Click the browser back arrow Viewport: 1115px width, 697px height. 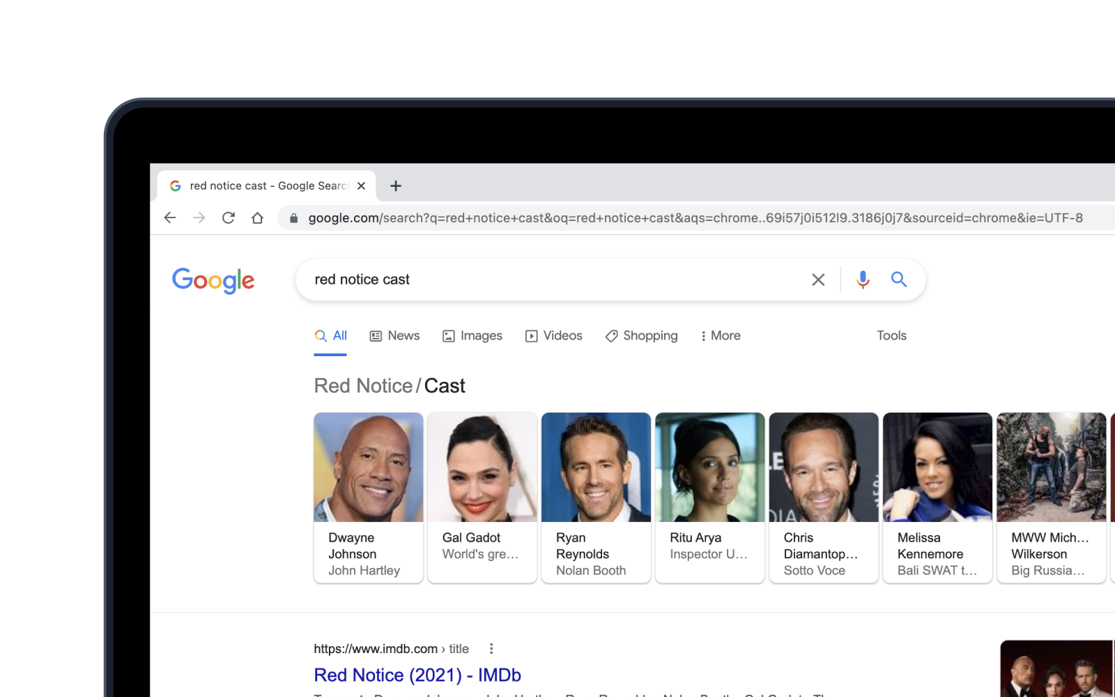click(170, 217)
